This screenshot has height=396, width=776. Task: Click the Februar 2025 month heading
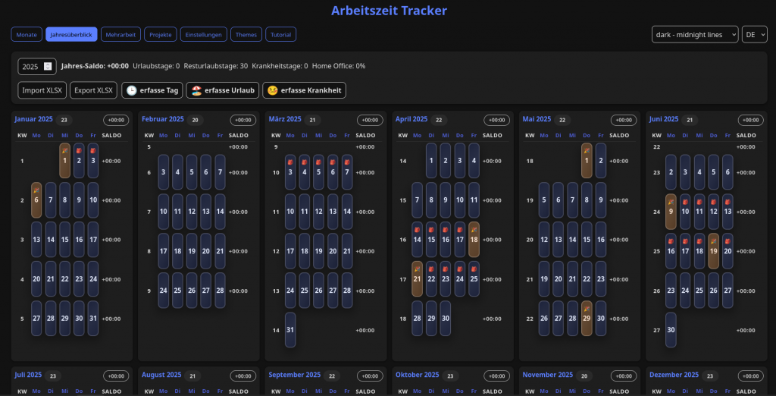(162, 119)
